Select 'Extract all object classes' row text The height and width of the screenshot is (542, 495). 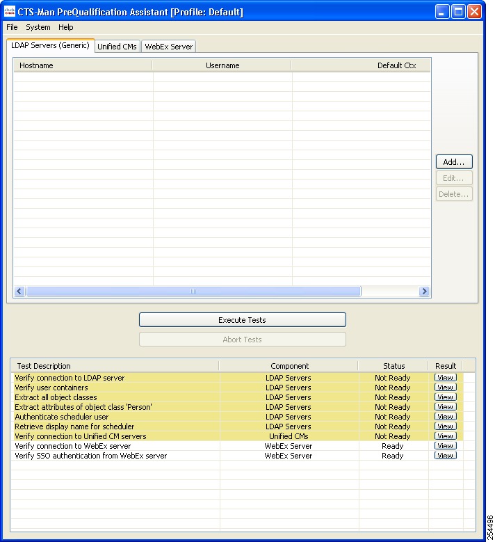tap(56, 397)
